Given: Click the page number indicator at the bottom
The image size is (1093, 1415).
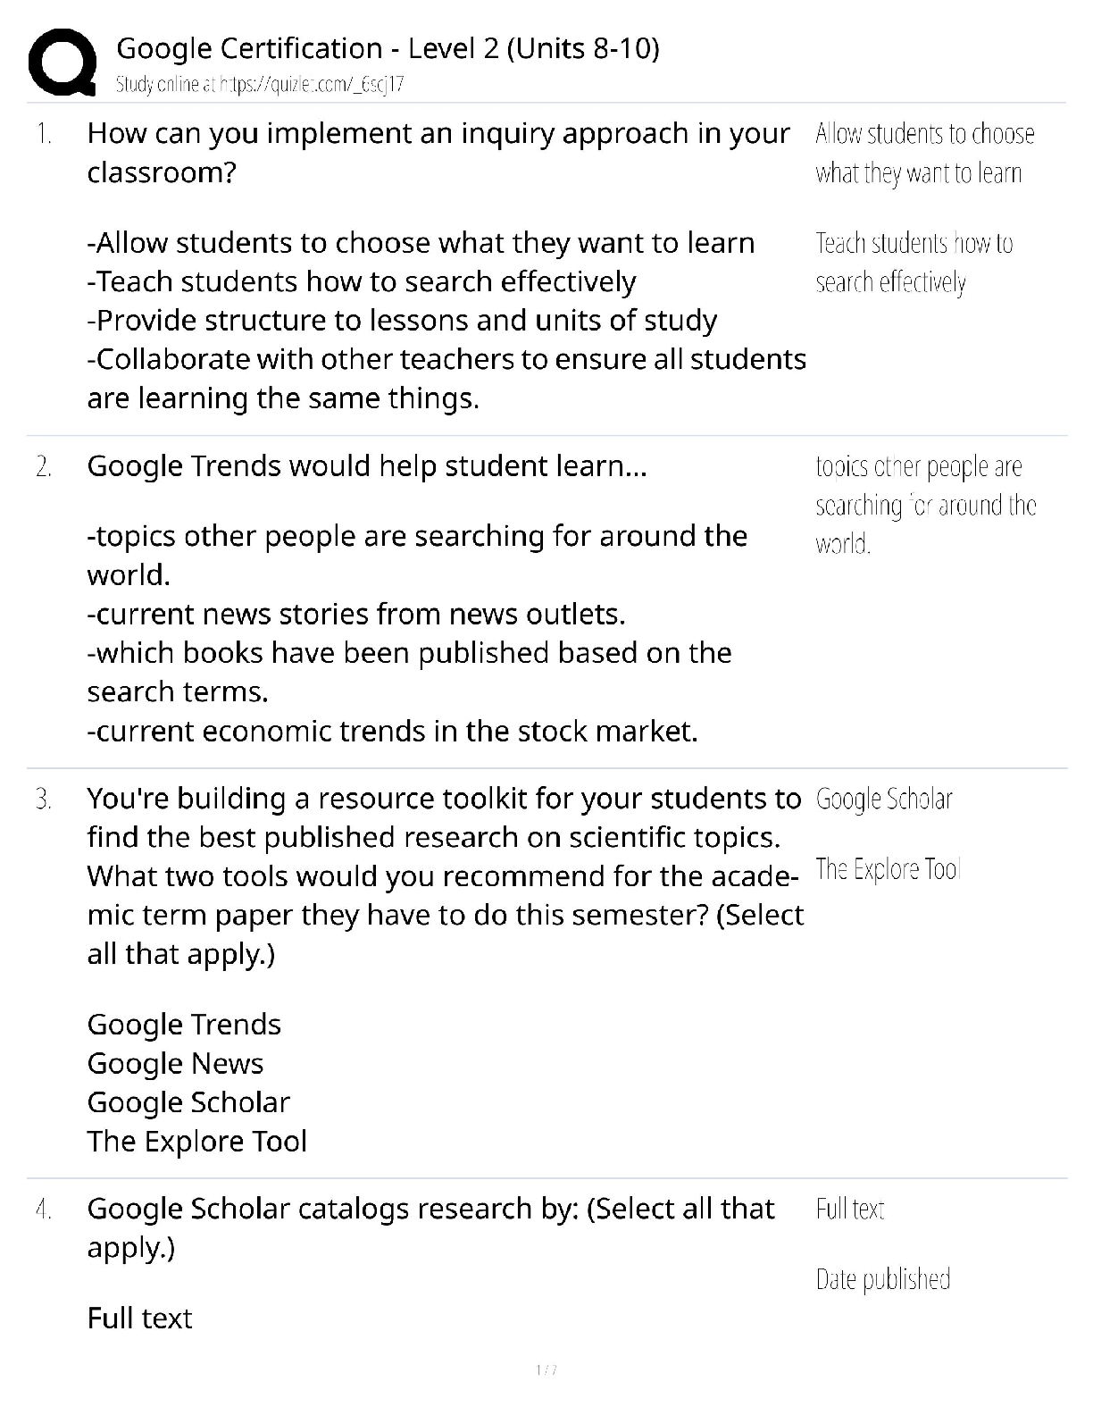Looking at the screenshot, I should point(546,1370).
